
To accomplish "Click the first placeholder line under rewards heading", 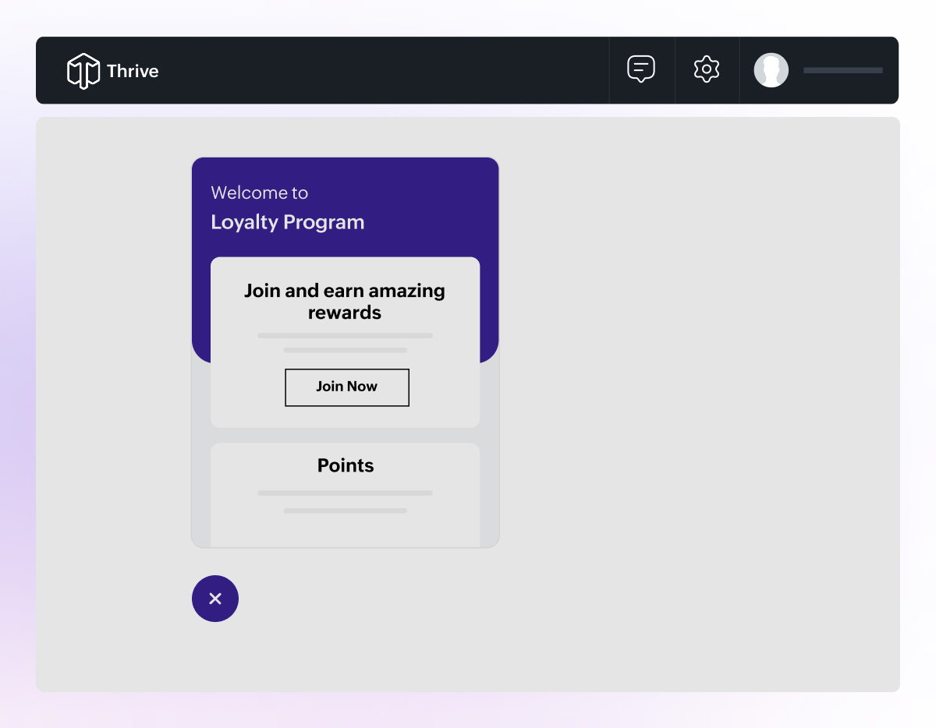I will 345,335.
